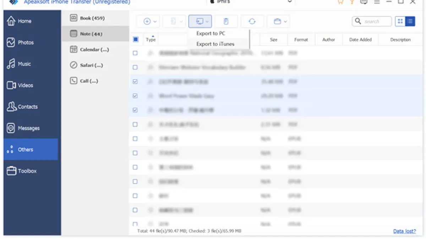Check the National Geographic row checkbox
This screenshot has width=426, height=239.
click(x=135, y=53)
